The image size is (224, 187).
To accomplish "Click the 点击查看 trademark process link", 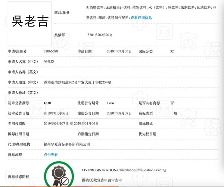I will point(51,154).
